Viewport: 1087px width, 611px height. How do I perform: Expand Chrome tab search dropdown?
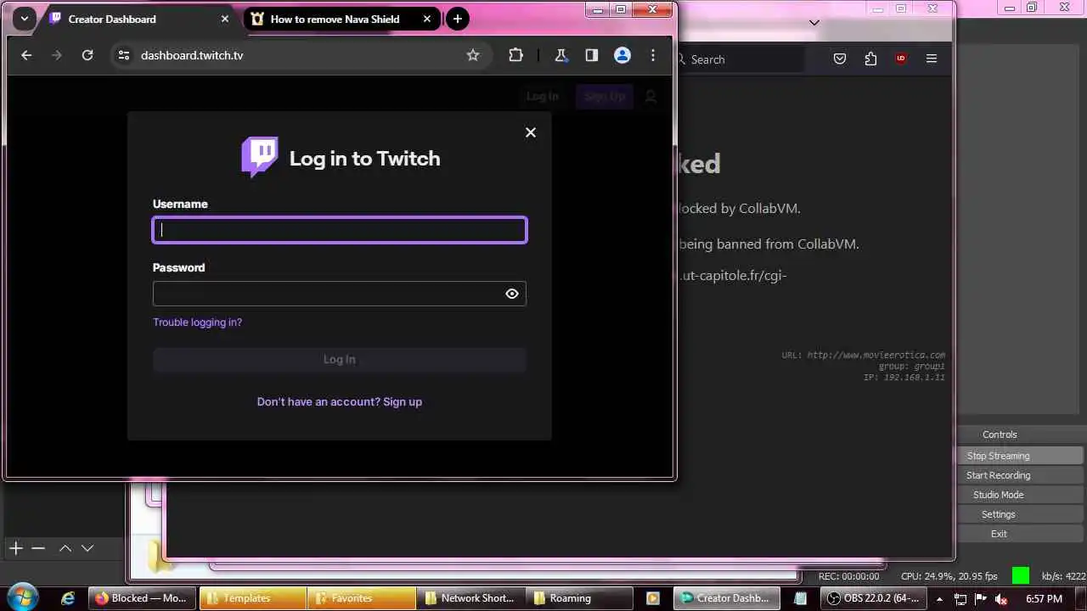pos(24,19)
